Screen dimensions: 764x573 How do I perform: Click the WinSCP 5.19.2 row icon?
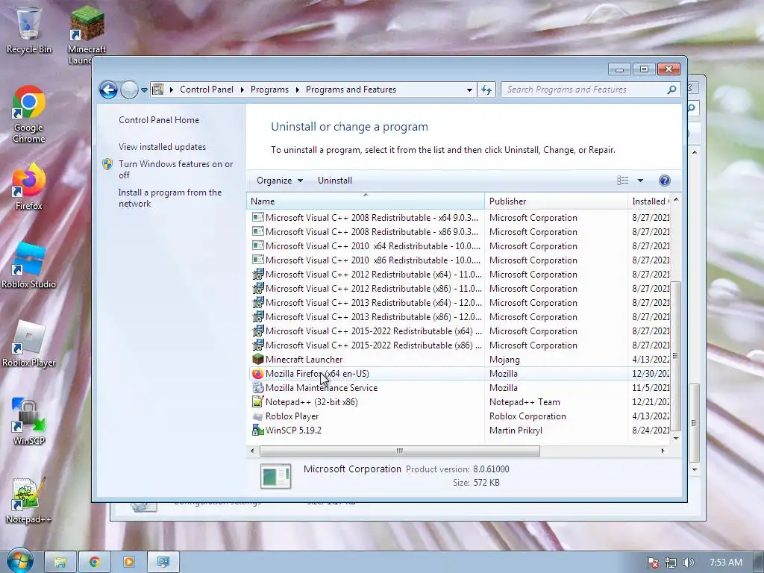(257, 430)
